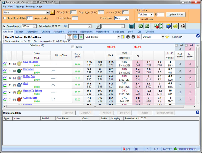Click the back stake cell for Goal
The image size is (202, 153).
(180, 85)
